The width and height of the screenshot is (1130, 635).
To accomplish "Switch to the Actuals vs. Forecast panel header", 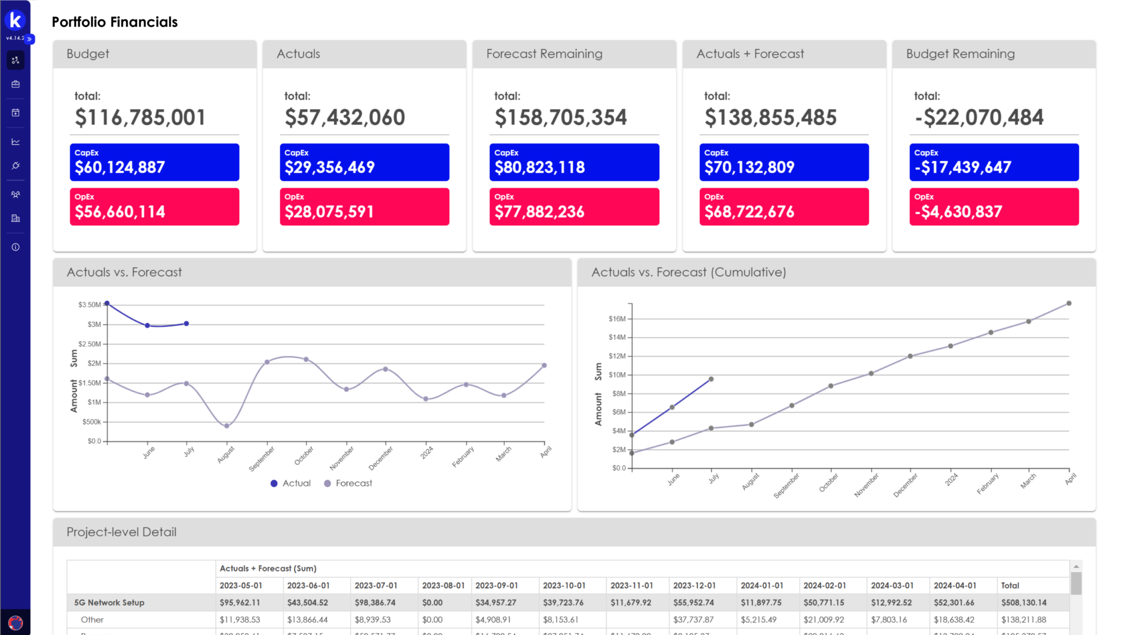I will coord(124,272).
